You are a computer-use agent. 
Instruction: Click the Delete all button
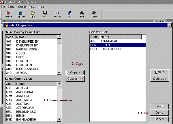[159, 79]
